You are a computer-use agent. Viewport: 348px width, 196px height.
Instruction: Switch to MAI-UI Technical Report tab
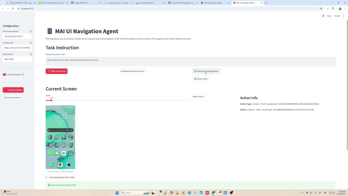click(53, 3)
